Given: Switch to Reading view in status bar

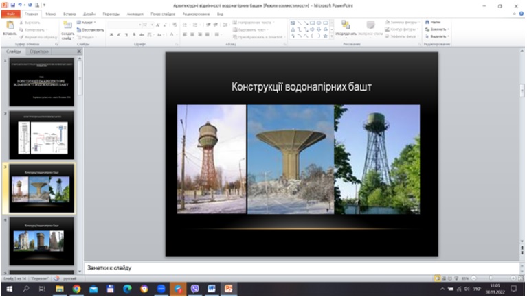Looking at the screenshot, I should tap(450, 278).
